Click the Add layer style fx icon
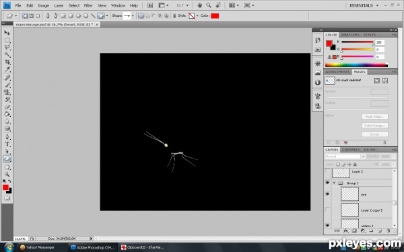404x252 pixels. (x=346, y=231)
